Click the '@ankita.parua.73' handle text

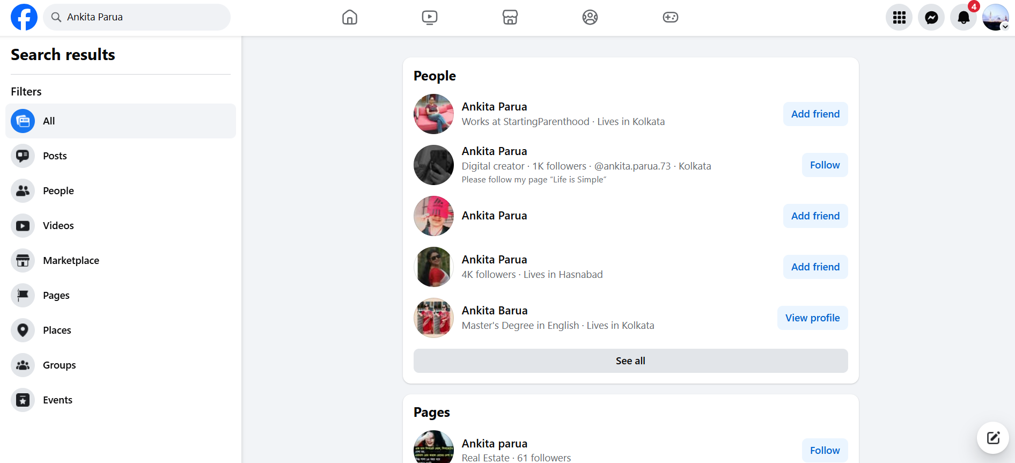tap(632, 166)
